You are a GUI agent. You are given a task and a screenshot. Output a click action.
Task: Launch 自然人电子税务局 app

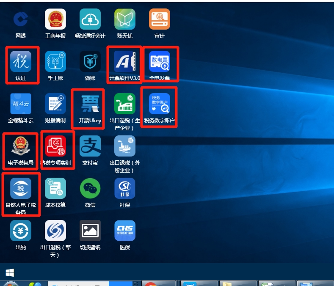(x=21, y=188)
